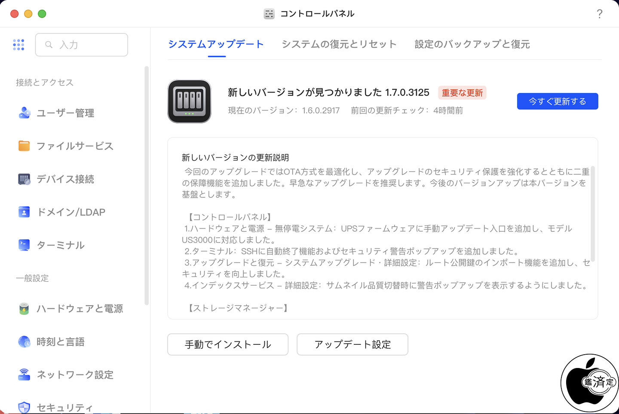Image resolution: width=619 pixels, height=414 pixels.
Task: Click the release note line about インデックスサービス
Action: [387, 285]
